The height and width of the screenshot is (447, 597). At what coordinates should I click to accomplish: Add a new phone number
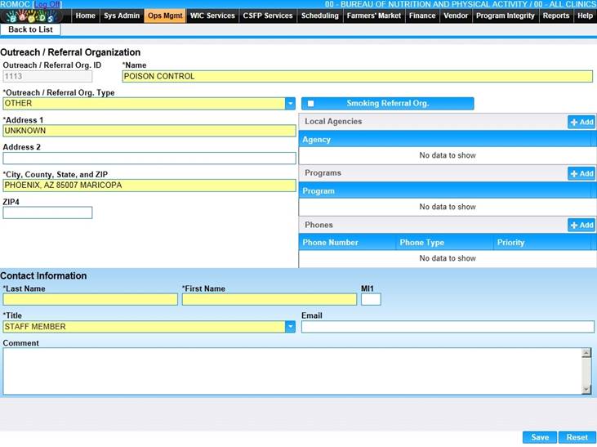(x=581, y=225)
